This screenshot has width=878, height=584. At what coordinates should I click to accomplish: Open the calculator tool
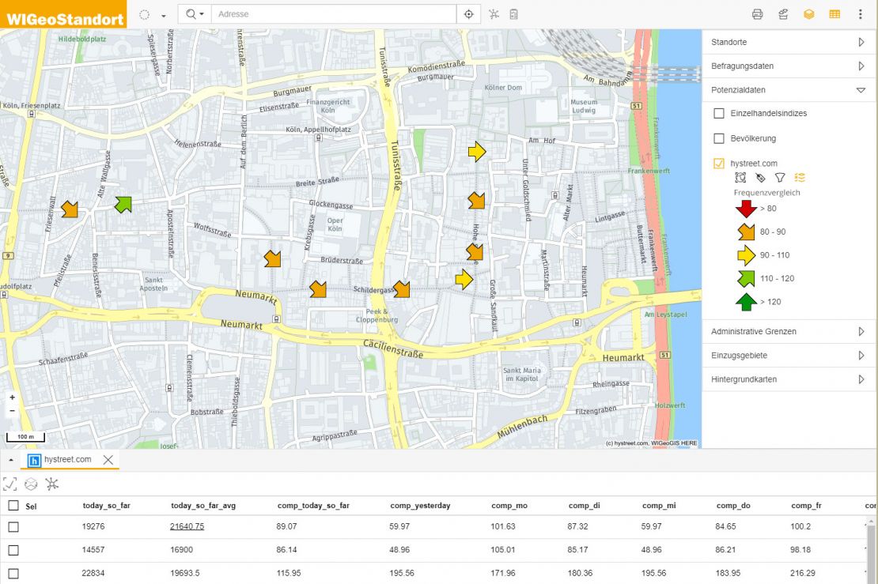[514, 14]
